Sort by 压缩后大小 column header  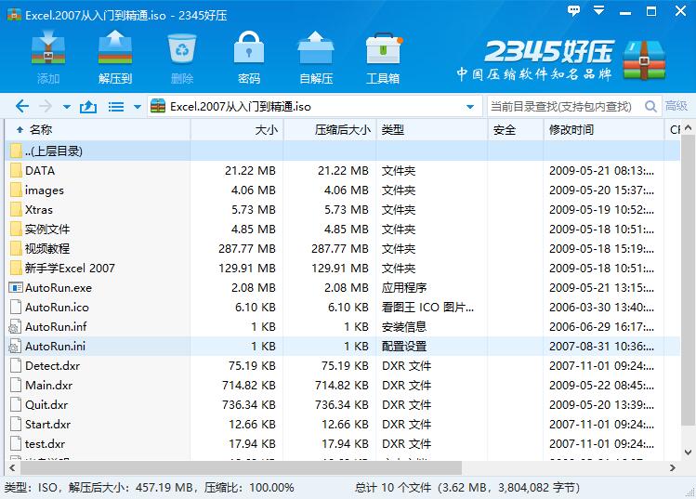tap(330, 130)
